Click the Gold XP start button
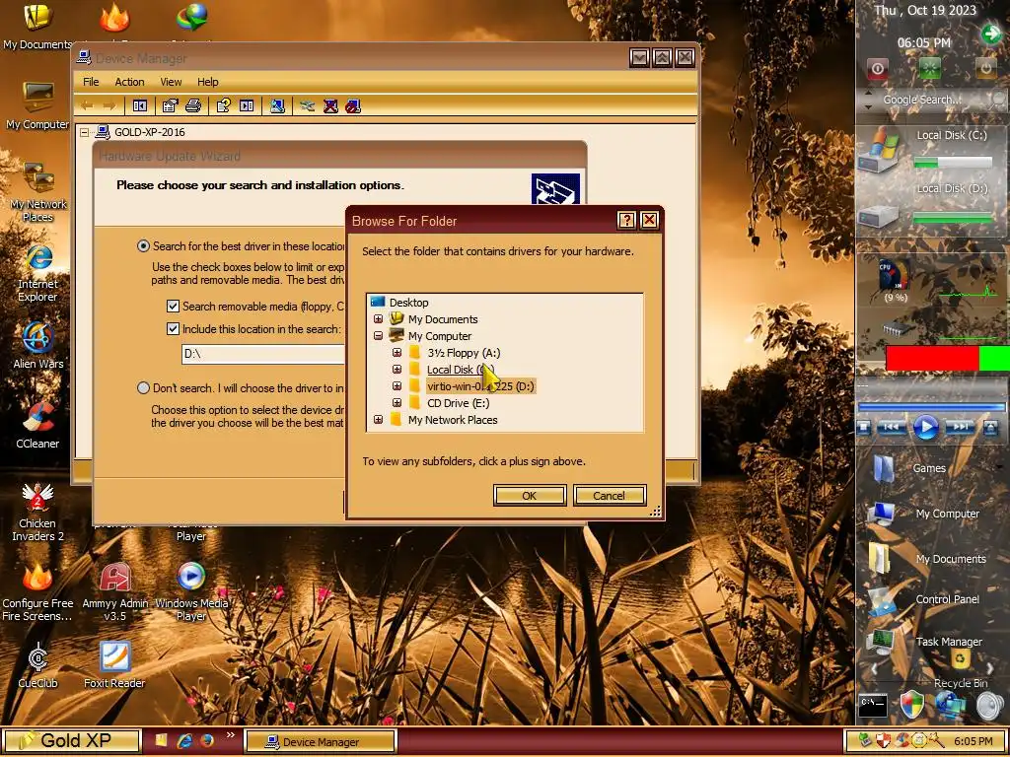The height and width of the screenshot is (757, 1010). (71, 741)
